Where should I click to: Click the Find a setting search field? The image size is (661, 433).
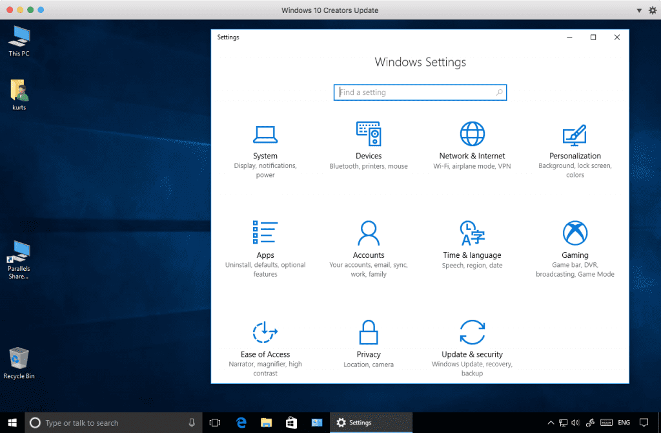point(420,92)
